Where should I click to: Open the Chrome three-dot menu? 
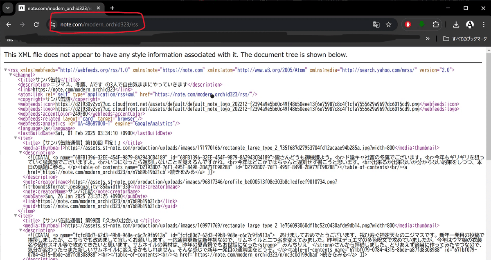click(x=483, y=25)
